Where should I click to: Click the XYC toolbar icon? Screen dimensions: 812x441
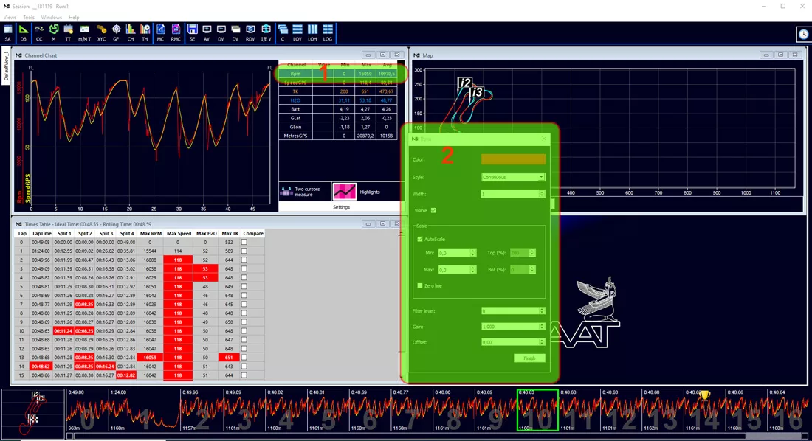tap(102, 32)
